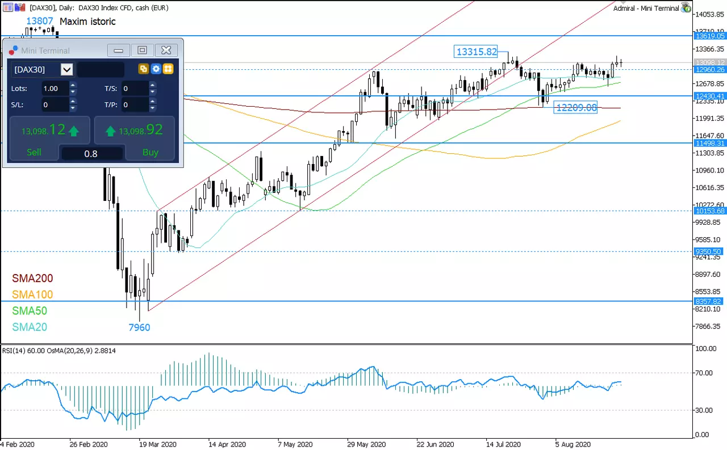The image size is (727, 450).
Task: Increase the S/L value with up arrow
Action: pos(73,101)
